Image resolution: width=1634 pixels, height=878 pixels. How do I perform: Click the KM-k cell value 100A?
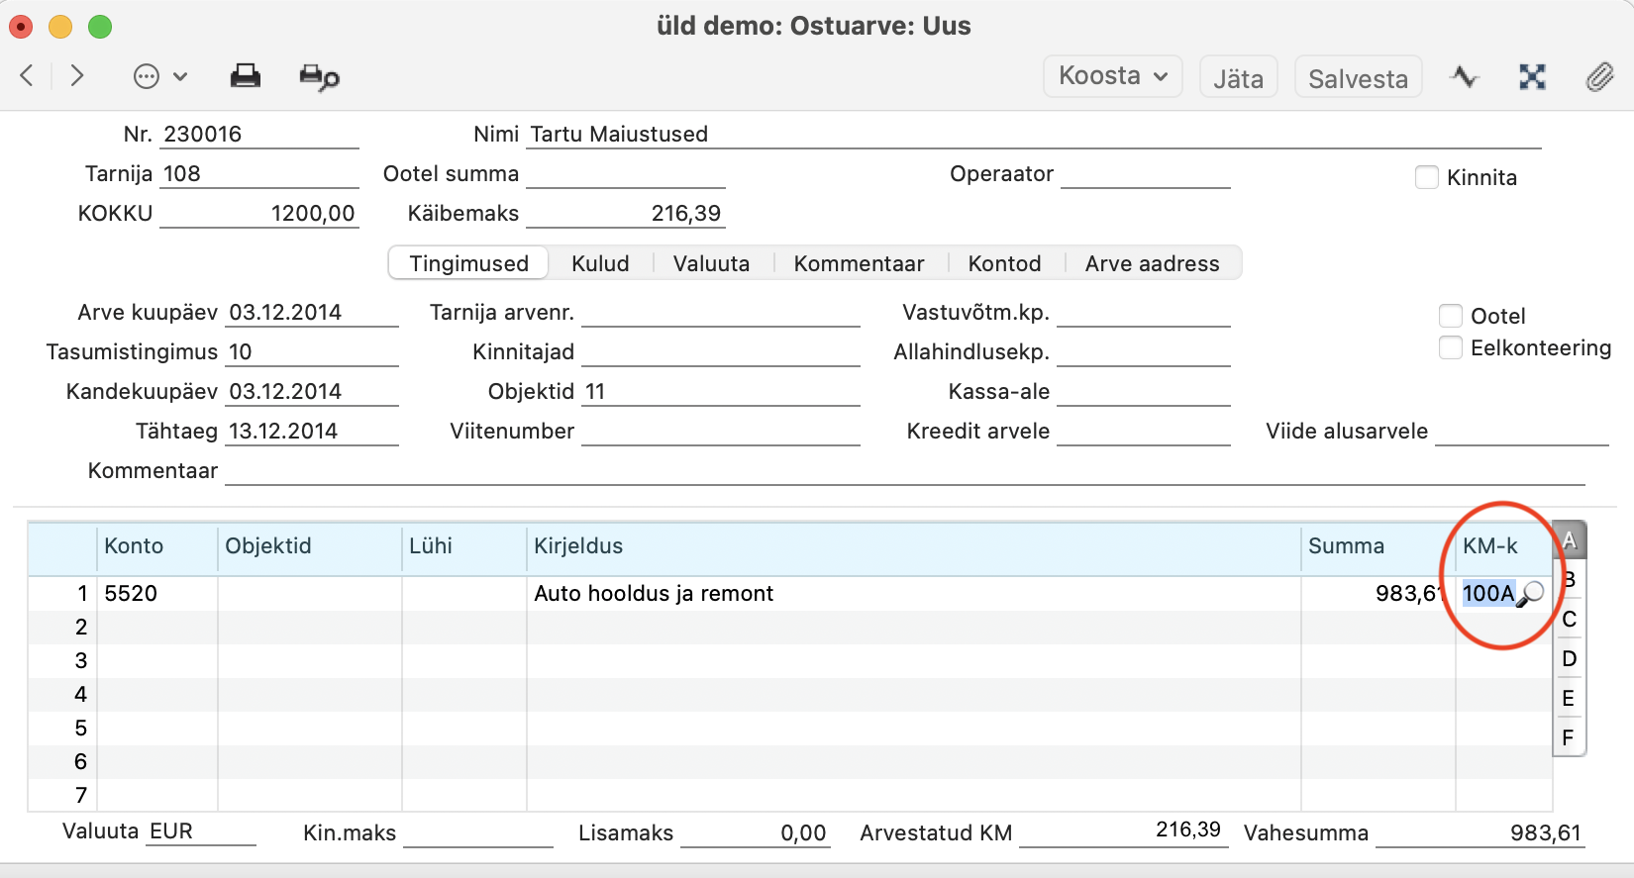coord(1487,593)
